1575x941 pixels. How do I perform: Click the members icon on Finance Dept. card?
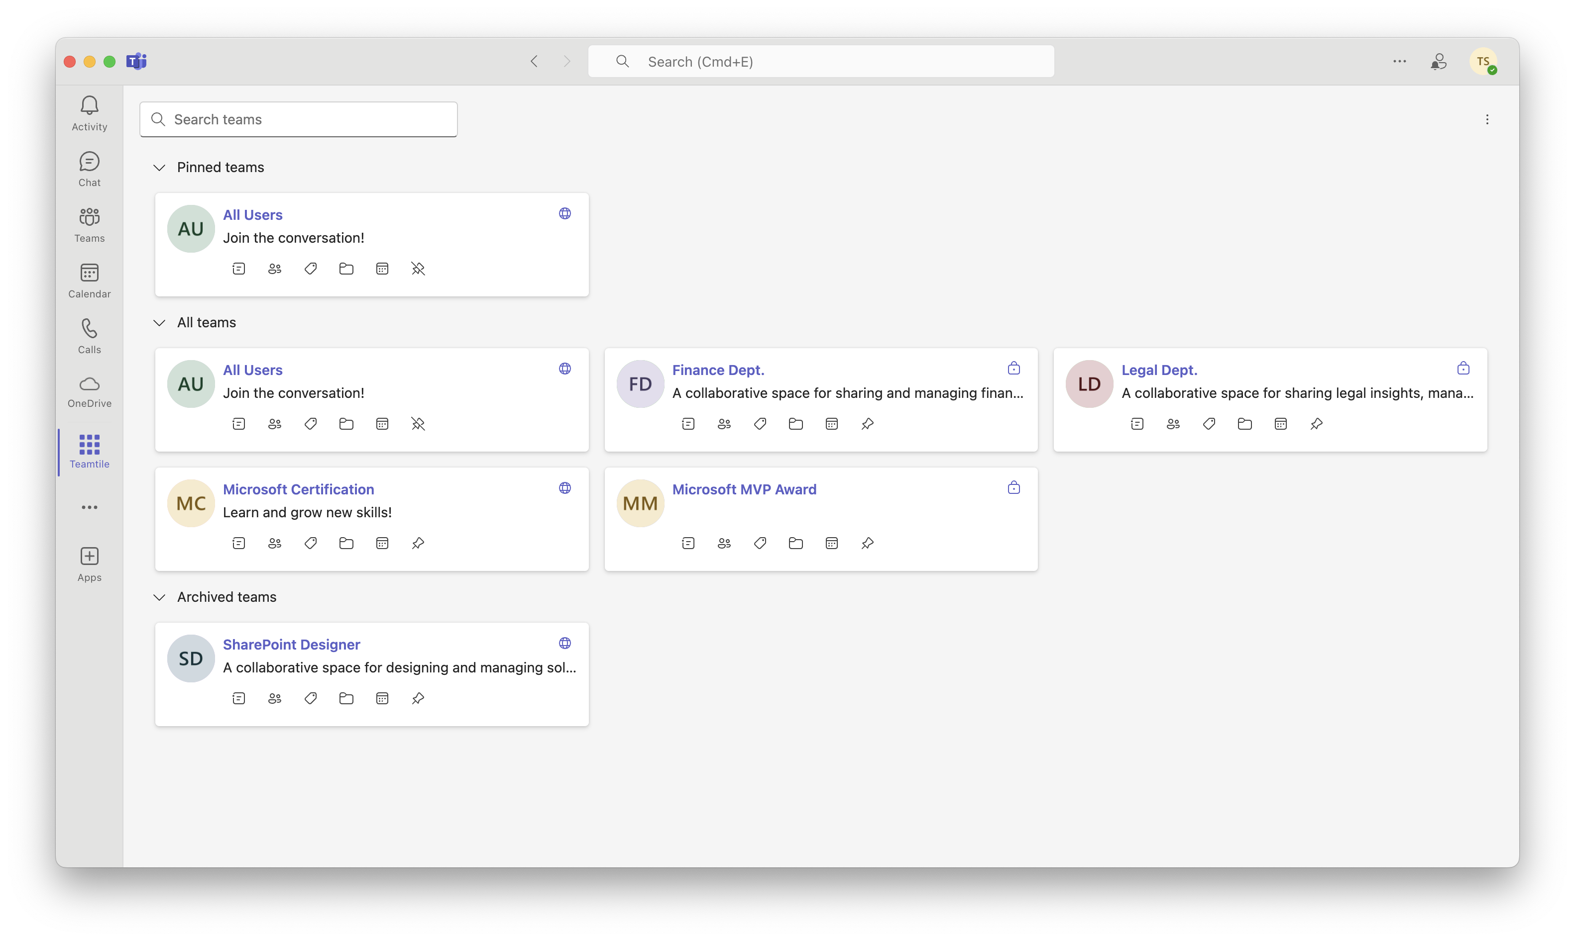click(x=724, y=424)
